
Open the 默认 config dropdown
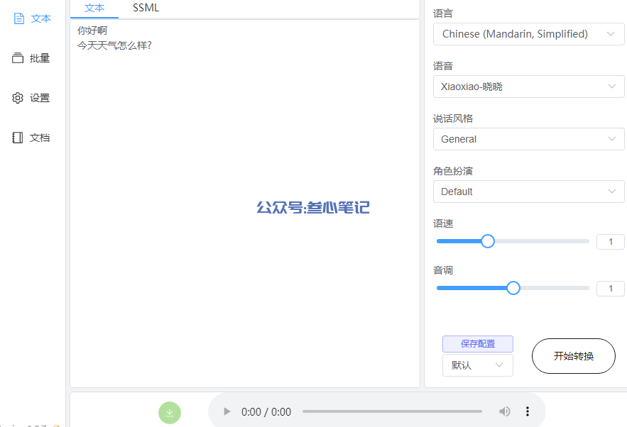[x=477, y=365]
